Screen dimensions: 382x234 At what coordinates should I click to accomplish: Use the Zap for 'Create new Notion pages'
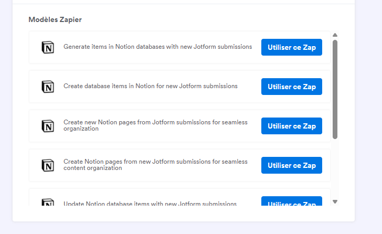click(292, 126)
